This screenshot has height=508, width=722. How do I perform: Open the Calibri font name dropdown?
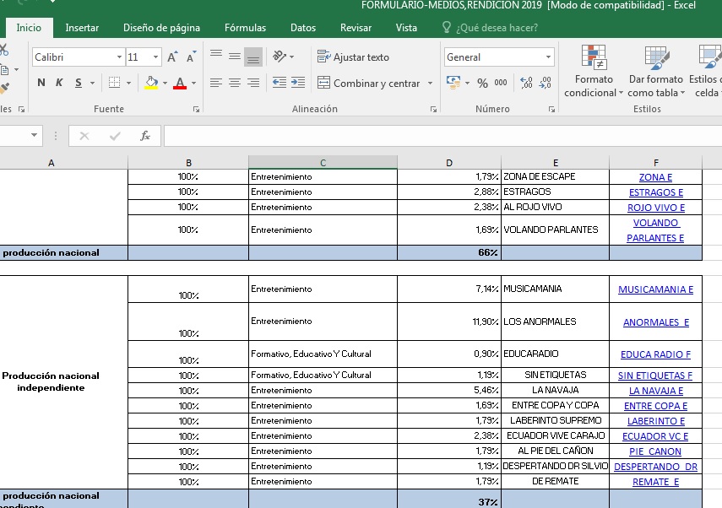119,57
